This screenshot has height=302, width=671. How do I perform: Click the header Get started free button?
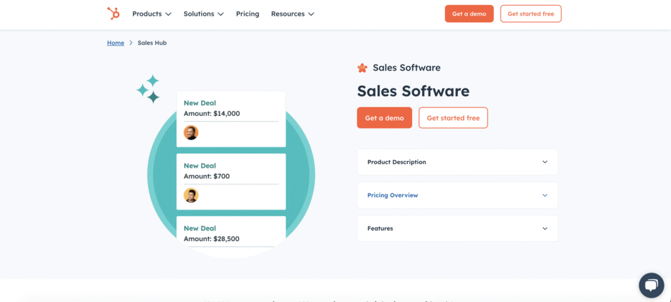(x=531, y=14)
